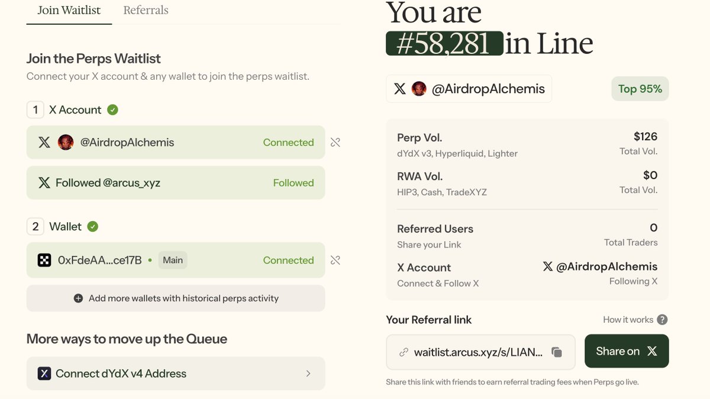Image resolution: width=710 pixels, height=399 pixels.
Task: Click the X logo in the profile badge
Action: (x=400, y=89)
